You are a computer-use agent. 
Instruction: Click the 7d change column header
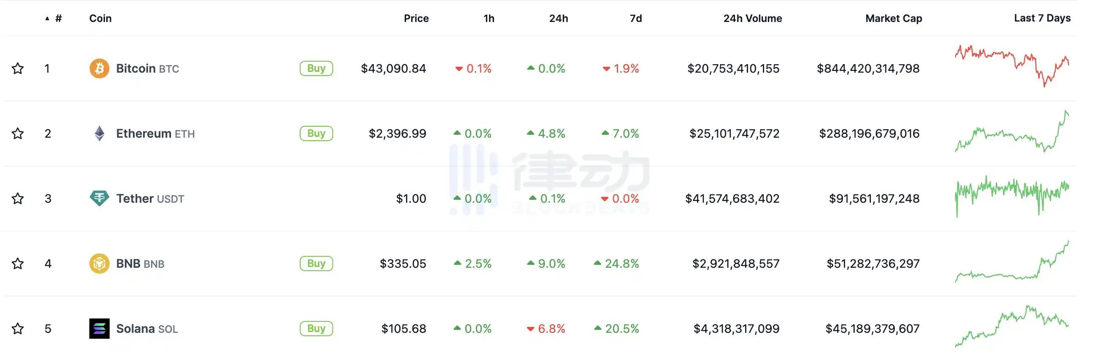coord(635,18)
